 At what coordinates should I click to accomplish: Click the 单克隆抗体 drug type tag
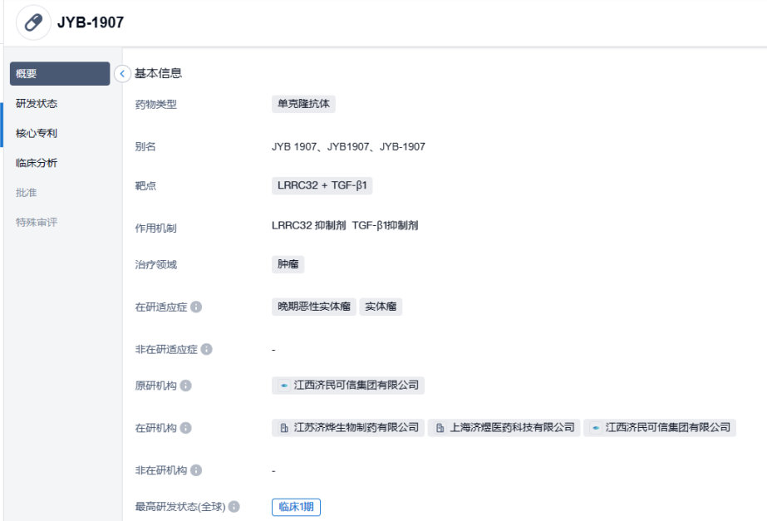(x=303, y=104)
